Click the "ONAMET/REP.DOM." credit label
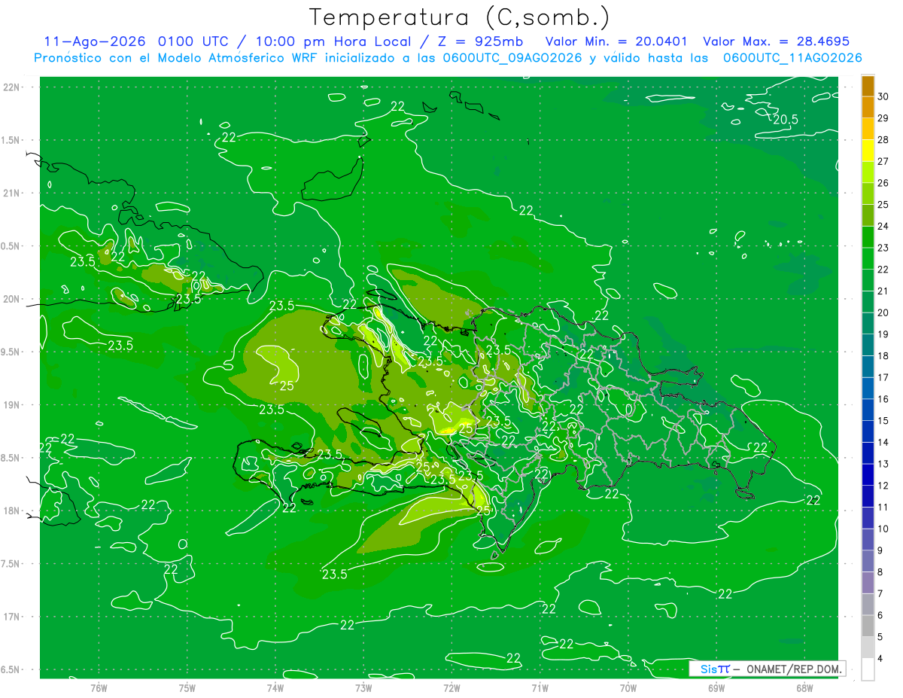 click(x=794, y=669)
